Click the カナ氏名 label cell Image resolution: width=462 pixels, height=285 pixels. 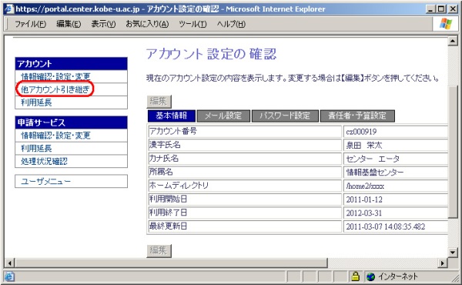[245, 158]
